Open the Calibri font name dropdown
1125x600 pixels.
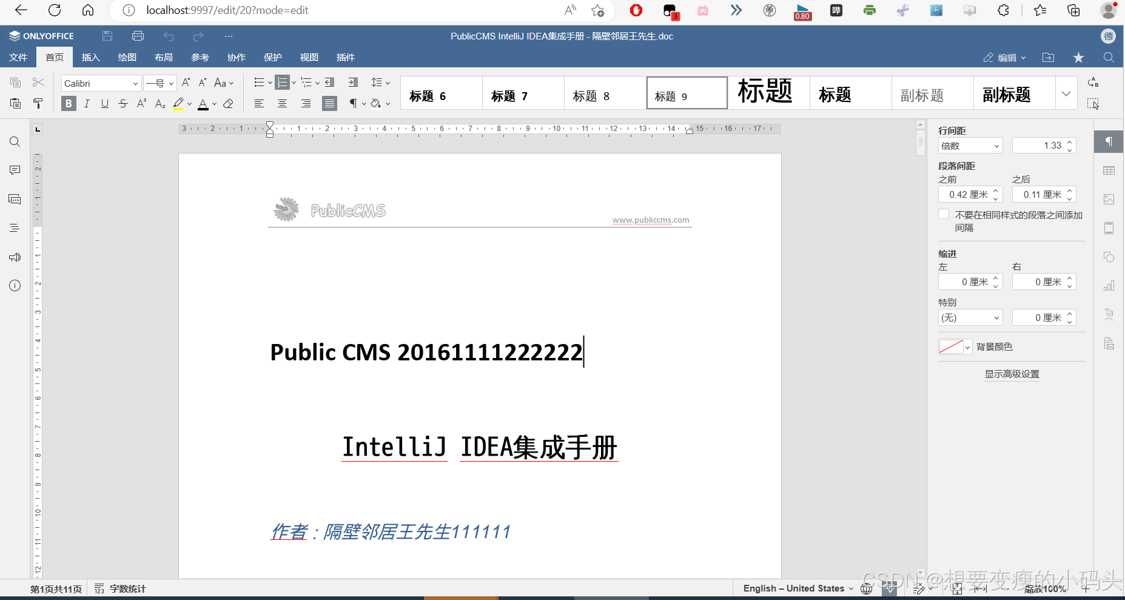(135, 83)
